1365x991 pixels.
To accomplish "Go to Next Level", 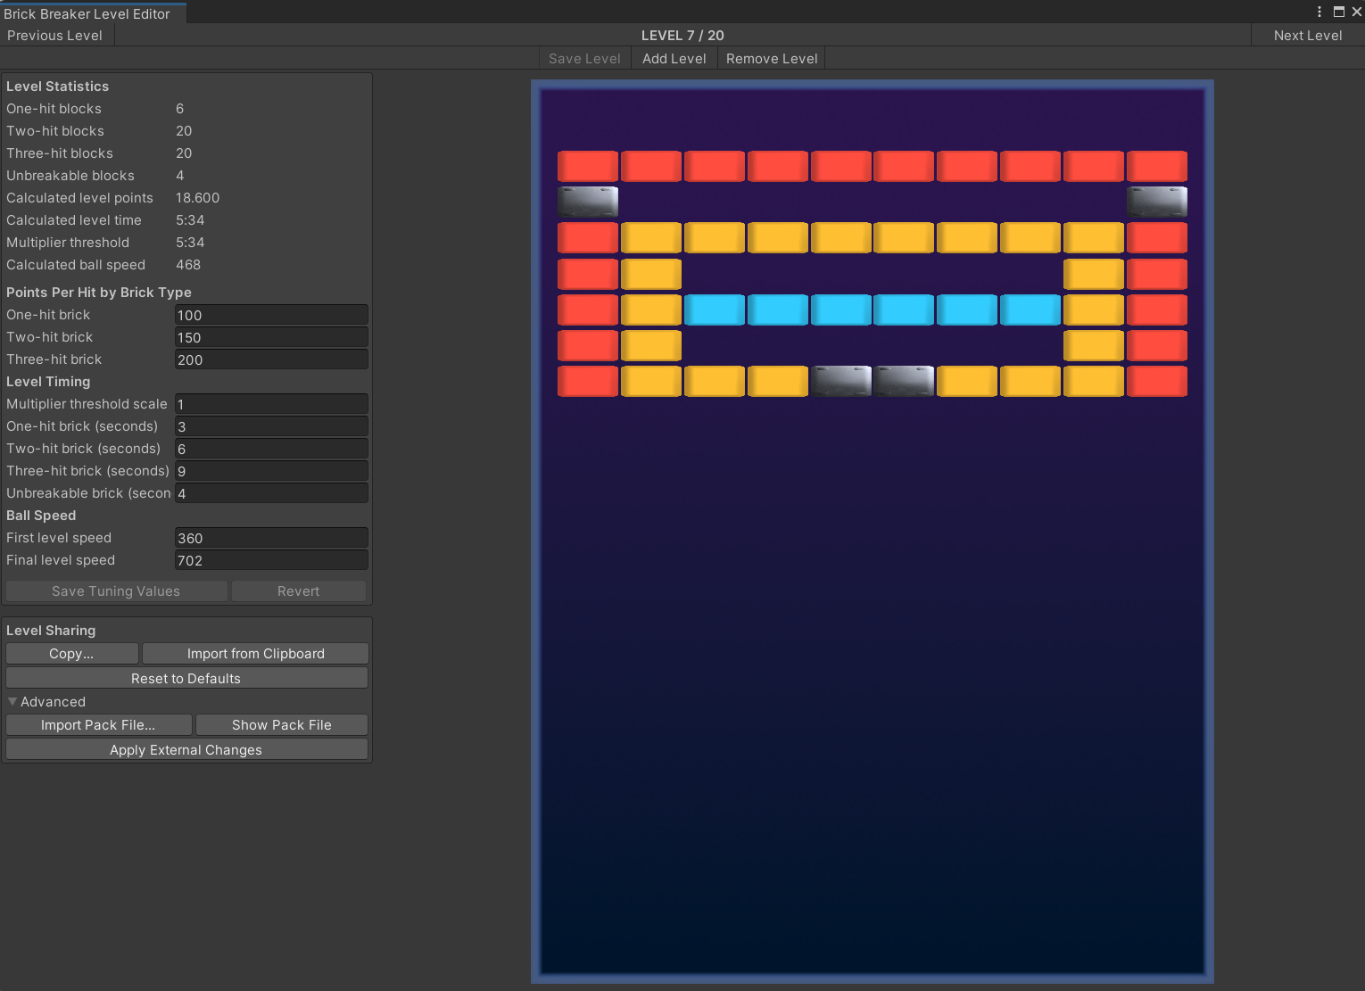I will tap(1308, 36).
